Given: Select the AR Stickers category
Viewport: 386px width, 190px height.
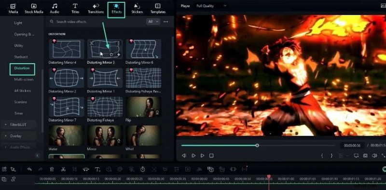Looking at the screenshot, I should click(22, 91).
